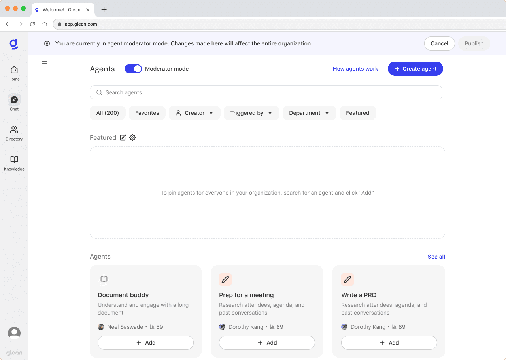This screenshot has width=506, height=360.
Task: Open the Write a PRD title
Action: pos(359,295)
